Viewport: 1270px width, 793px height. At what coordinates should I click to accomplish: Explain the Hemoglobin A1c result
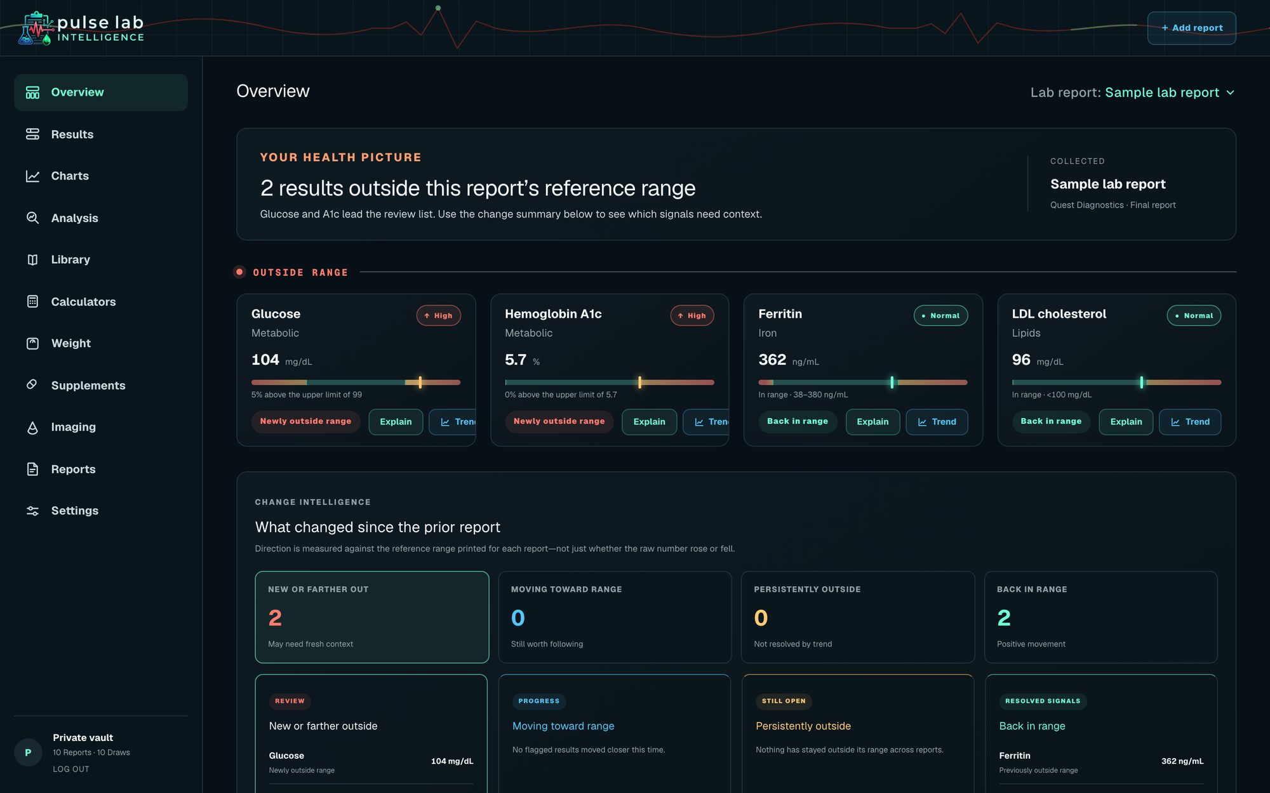(649, 422)
